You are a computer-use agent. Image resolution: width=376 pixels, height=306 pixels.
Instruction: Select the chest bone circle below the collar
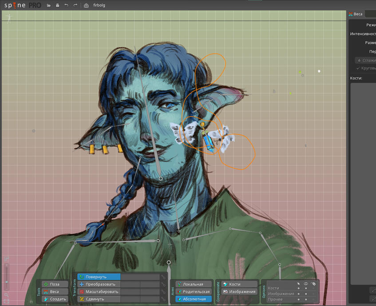click(169, 263)
